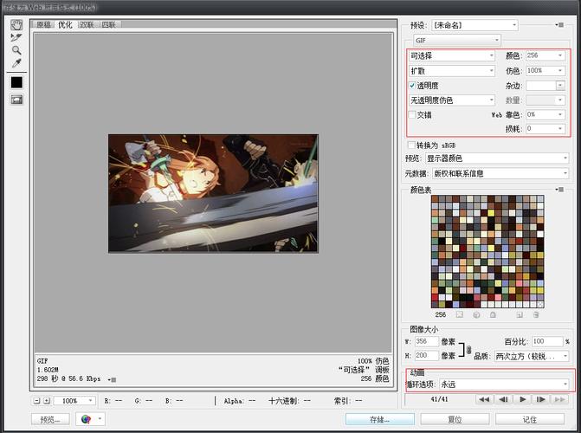Open the Web 靠色 0% dropdown
Image resolution: width=581 pixels, height=433 pixels.
pyautogui.click(x=545, y=114)
